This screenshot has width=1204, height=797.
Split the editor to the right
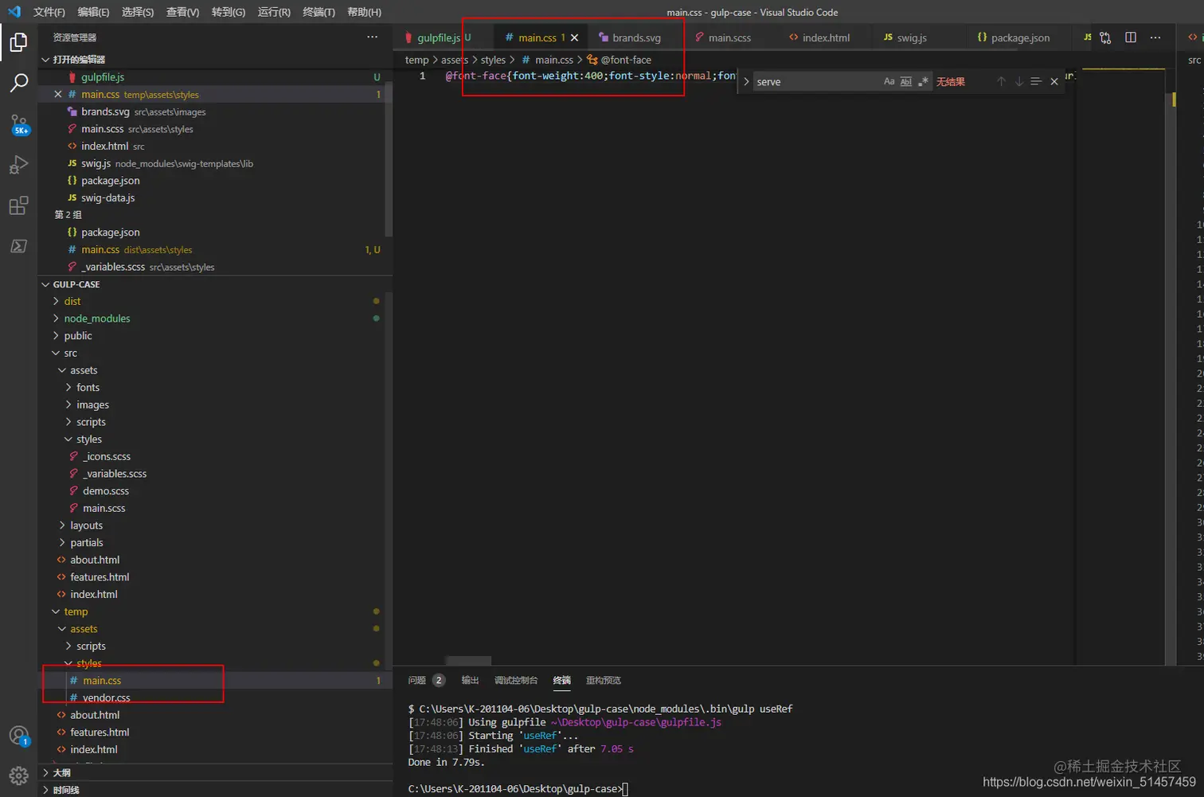tap(1131, 37)
